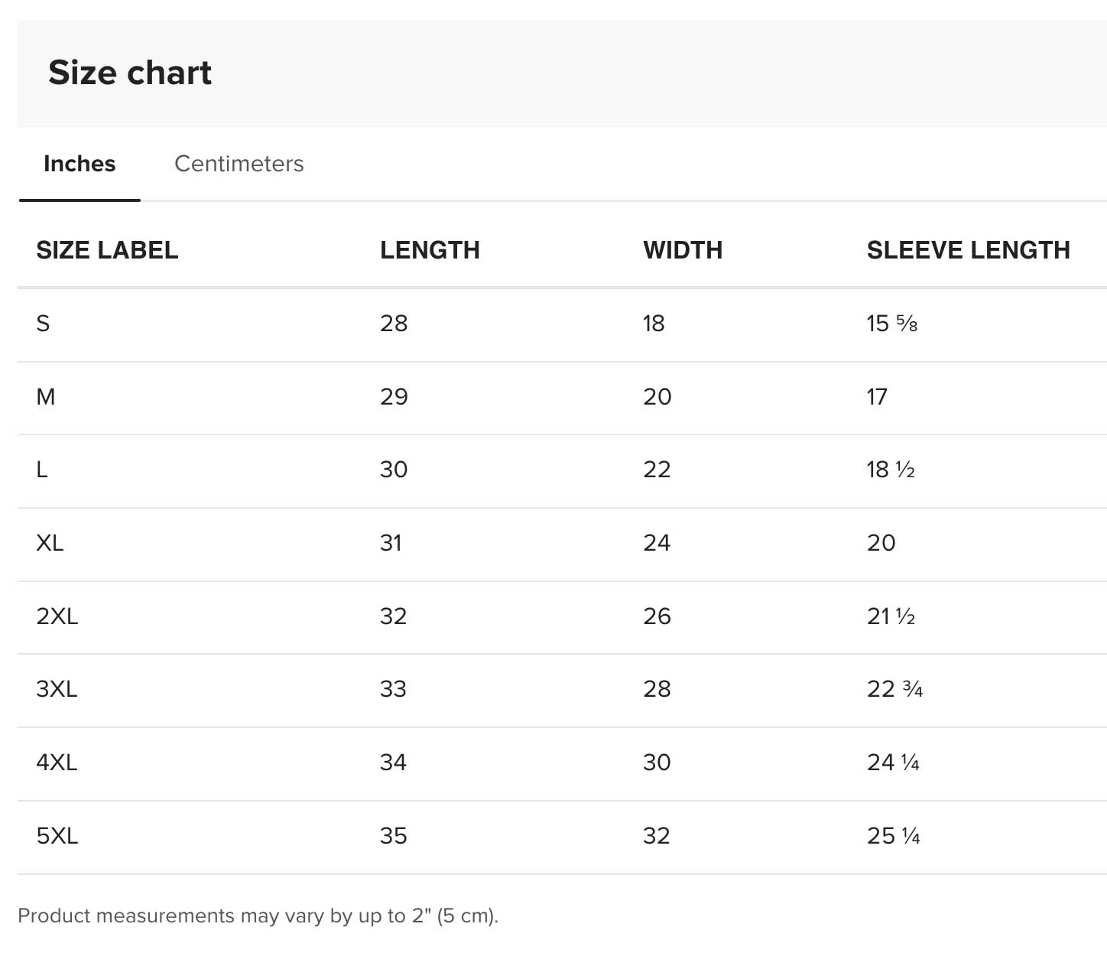The width and height of the screenshot is (1107, 953).
Task: Click the LENGTH column header
Action: tap(430, 250)
